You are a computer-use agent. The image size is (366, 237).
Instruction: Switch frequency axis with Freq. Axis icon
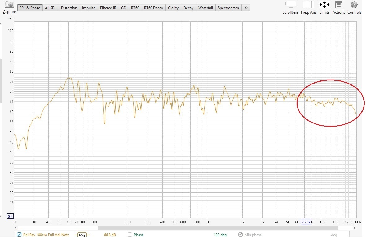click(x=309, y=5)
